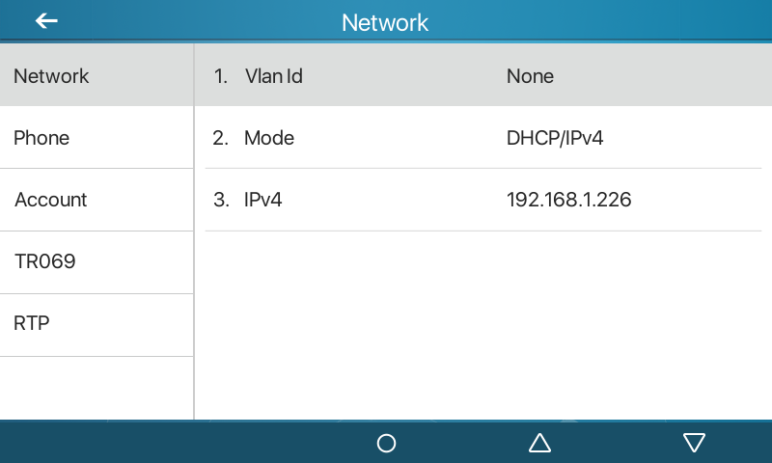Show the RTP section
The width and height of the screenshot is (772, 463).
click(x=96, y=325)
